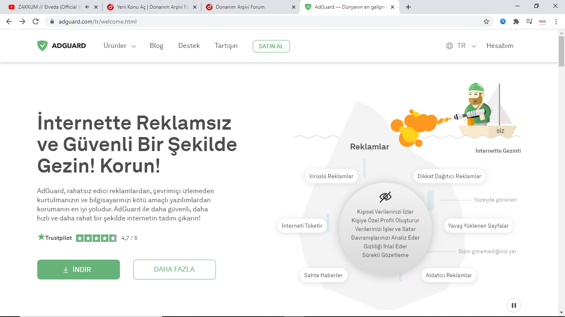Click the green İNDİR download button

point(79,270)
